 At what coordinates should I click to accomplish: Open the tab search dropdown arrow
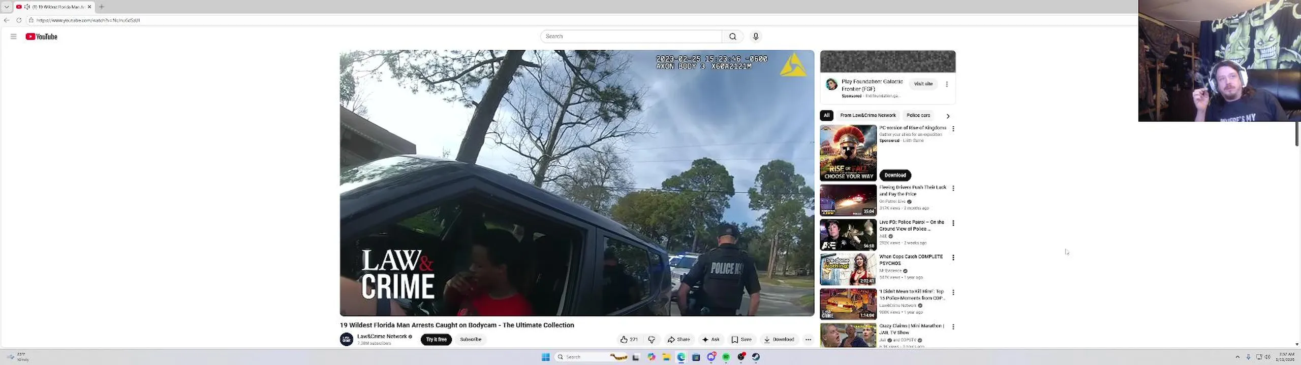click(7, 7)
